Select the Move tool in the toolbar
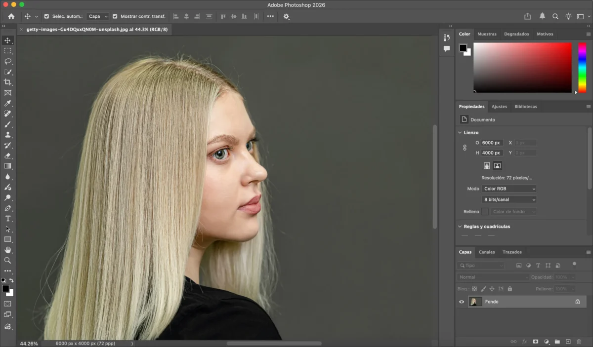Screen dimensions: 593x347 (7, 40)
